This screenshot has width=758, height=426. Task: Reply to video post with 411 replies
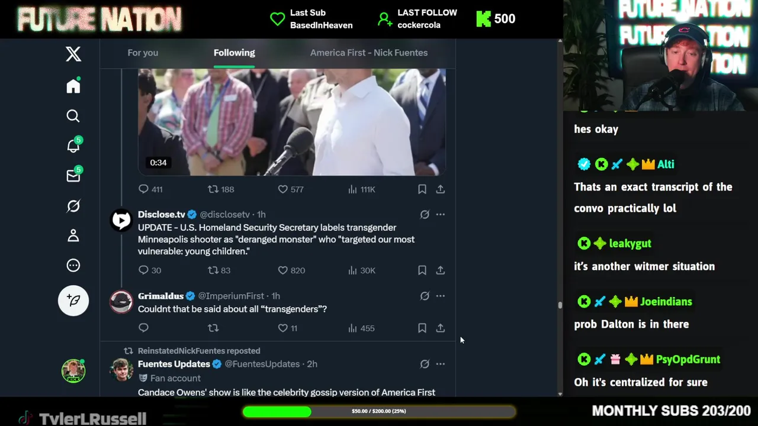click(x=150, y=189)
